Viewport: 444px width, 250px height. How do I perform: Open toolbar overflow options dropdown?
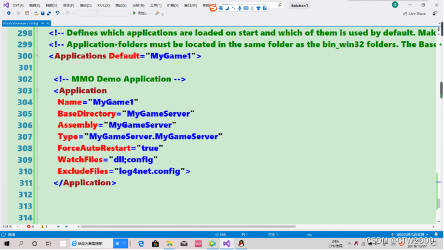click(x=163, y=14)
